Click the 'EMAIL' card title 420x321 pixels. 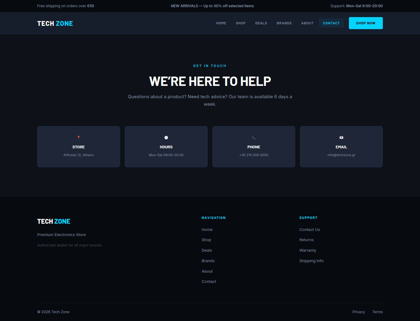pos(341,147)
